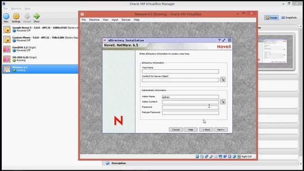Click the keyboard capture icon beside Right Ctrl
304x171 pixels.
click(239, 156)
